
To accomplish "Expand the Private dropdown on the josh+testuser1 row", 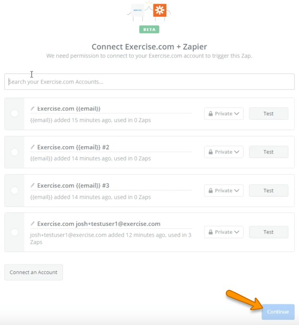I will coord(224,232).
